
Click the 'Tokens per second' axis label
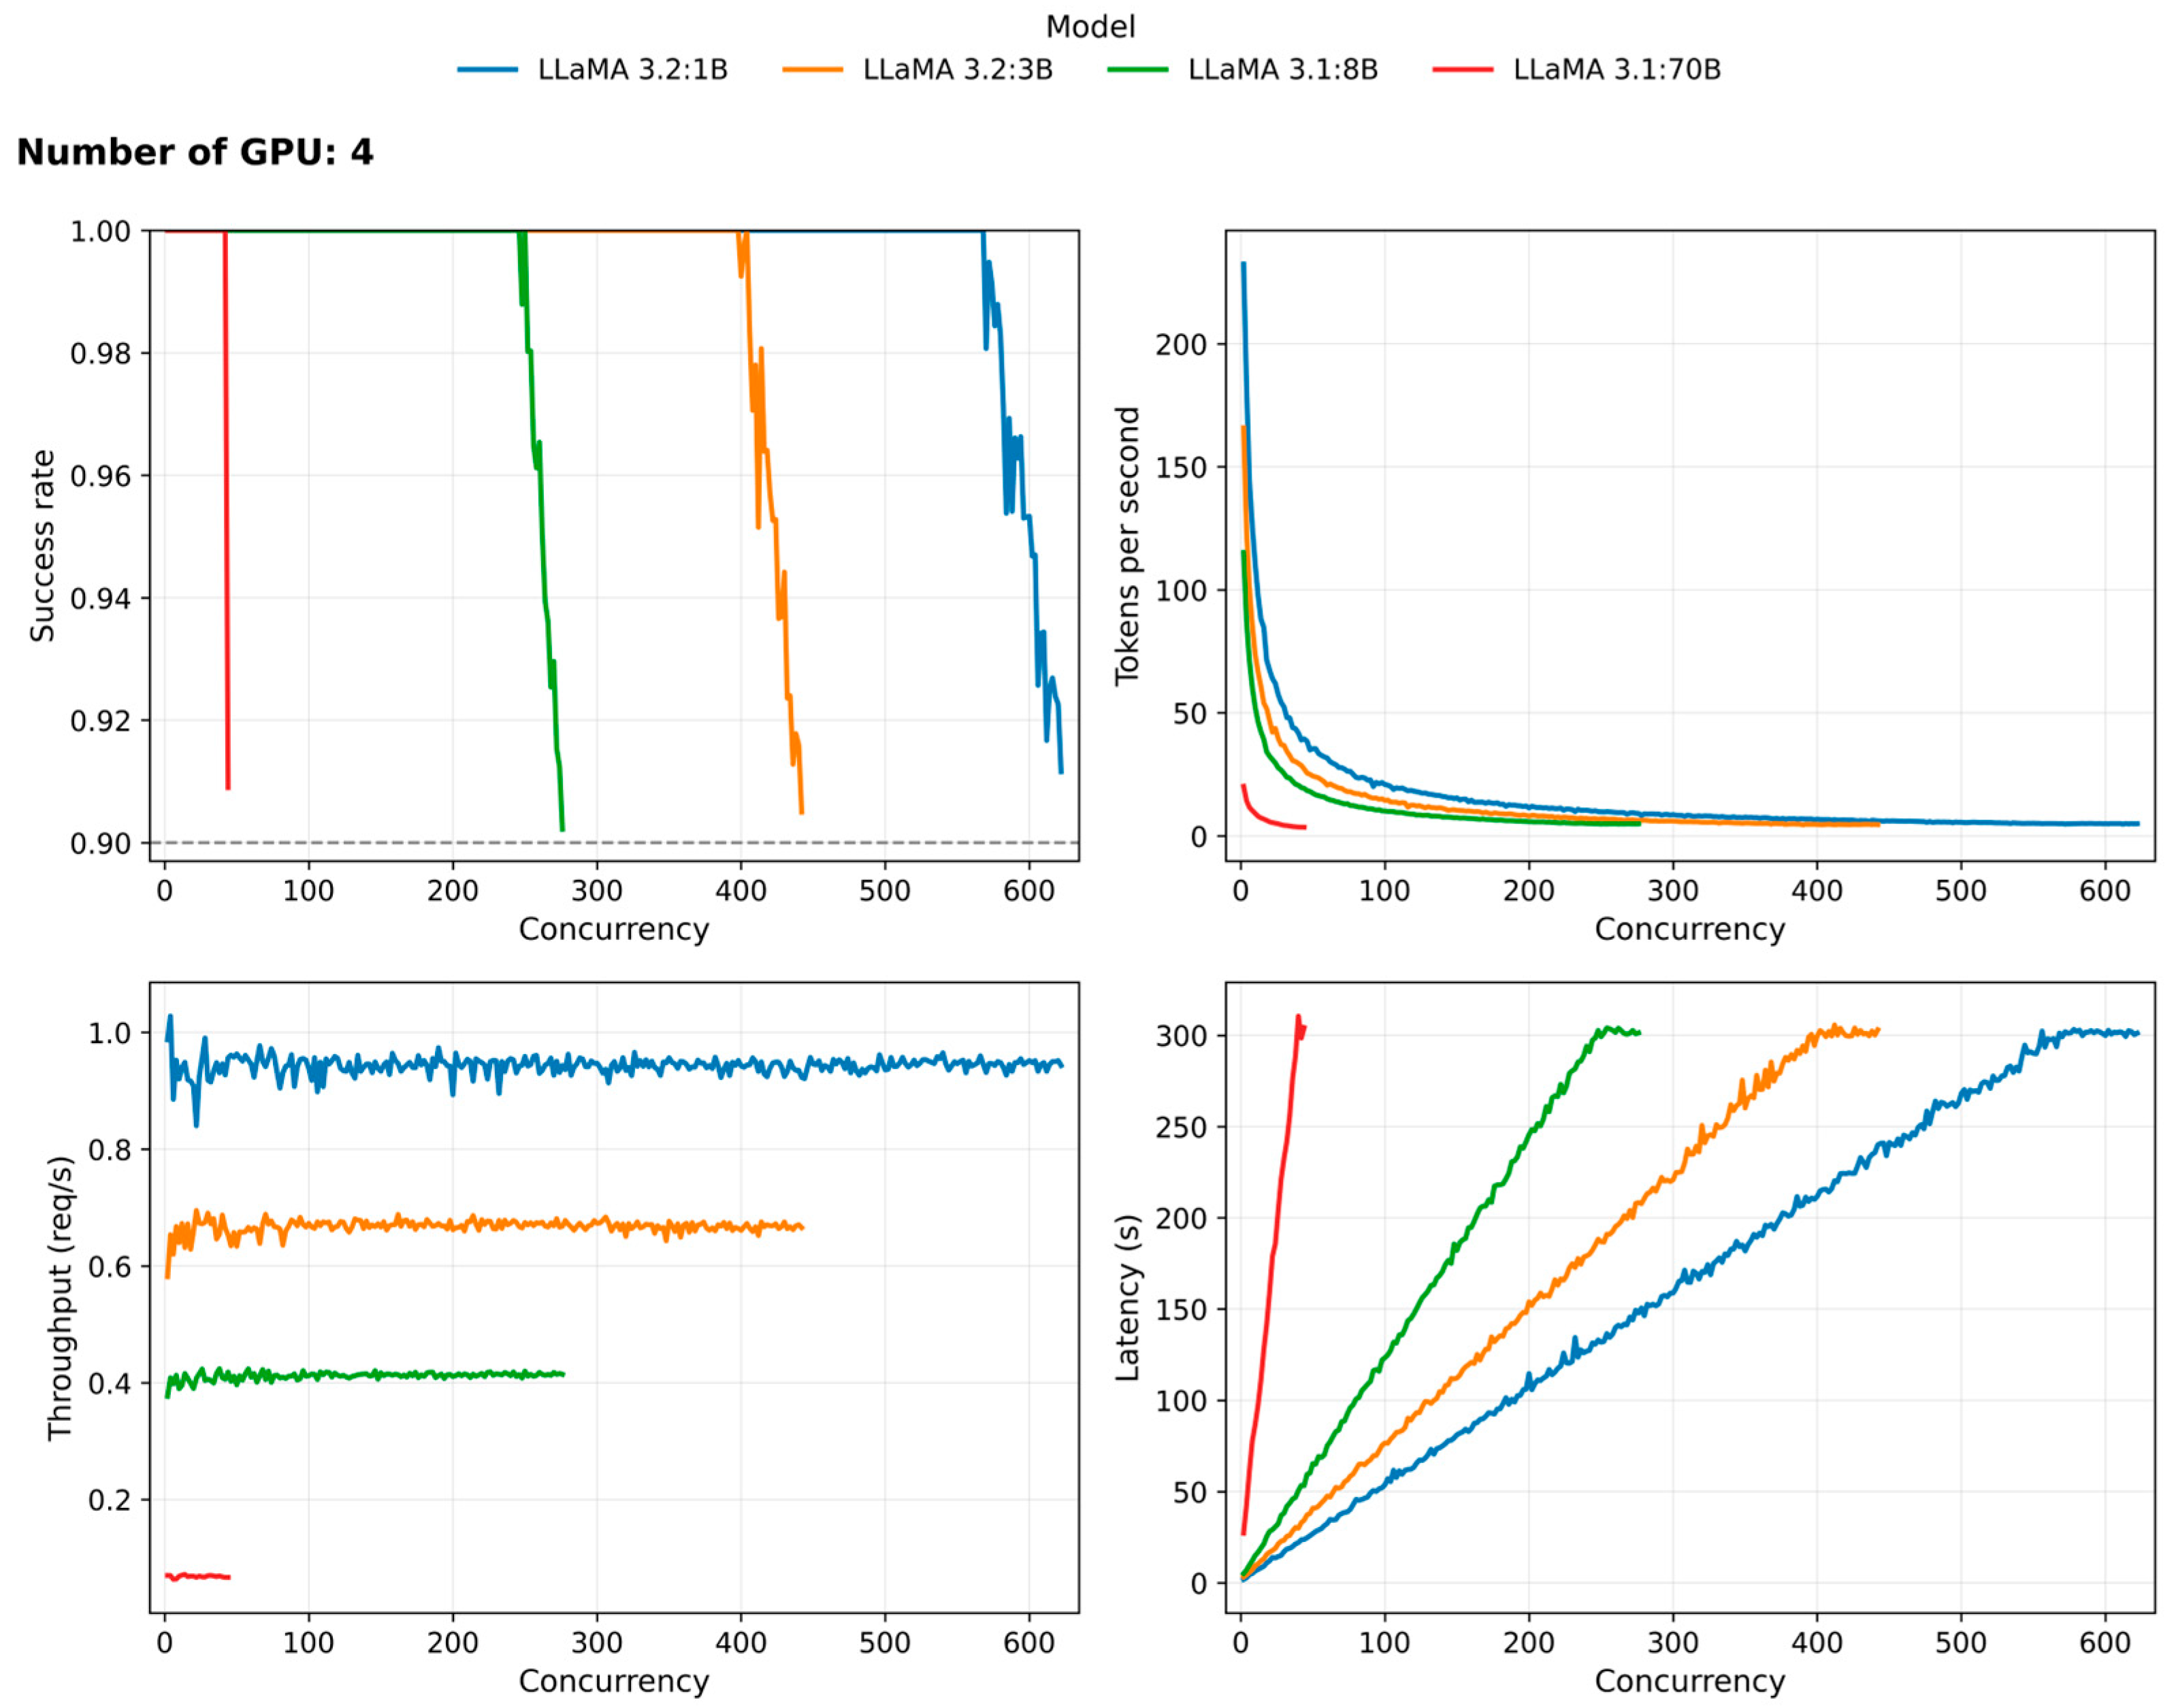[x=1127, y=546]
